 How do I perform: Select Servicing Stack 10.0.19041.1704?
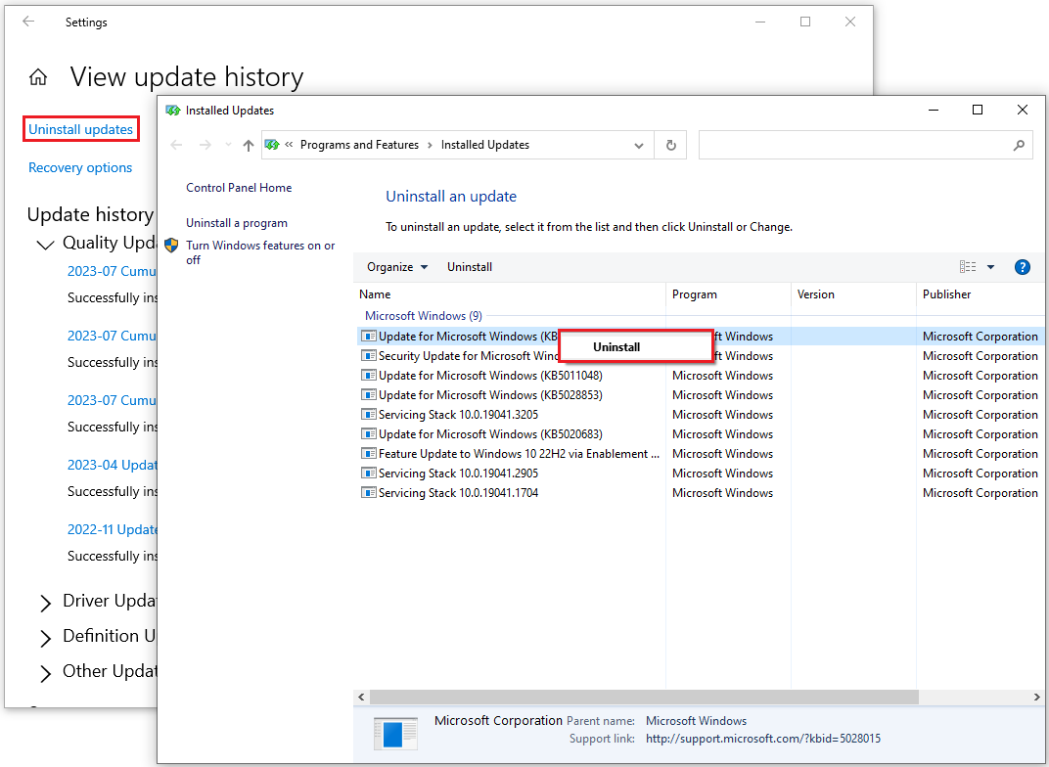tap(699, 493)
